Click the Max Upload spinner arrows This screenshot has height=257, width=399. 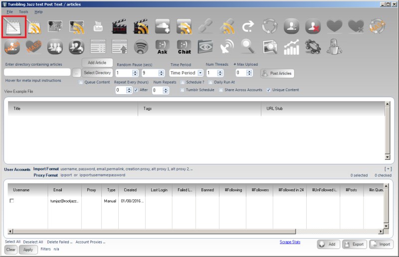coord(249,73)
